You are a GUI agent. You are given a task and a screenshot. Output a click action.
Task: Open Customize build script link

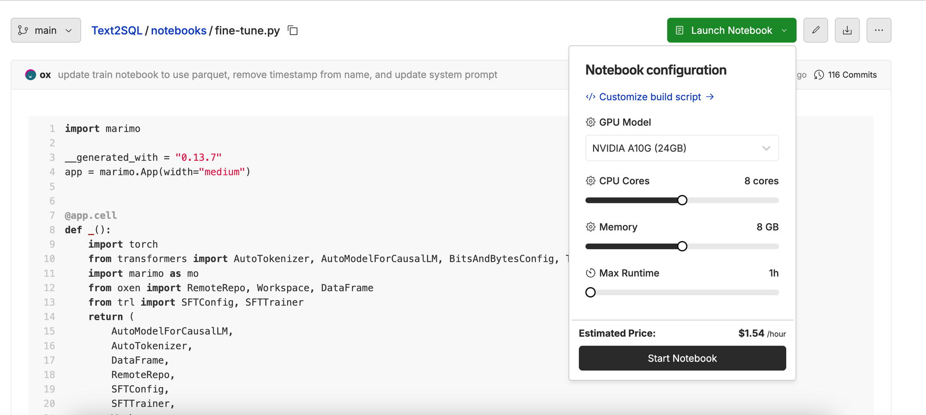click(x=650, y=97)
